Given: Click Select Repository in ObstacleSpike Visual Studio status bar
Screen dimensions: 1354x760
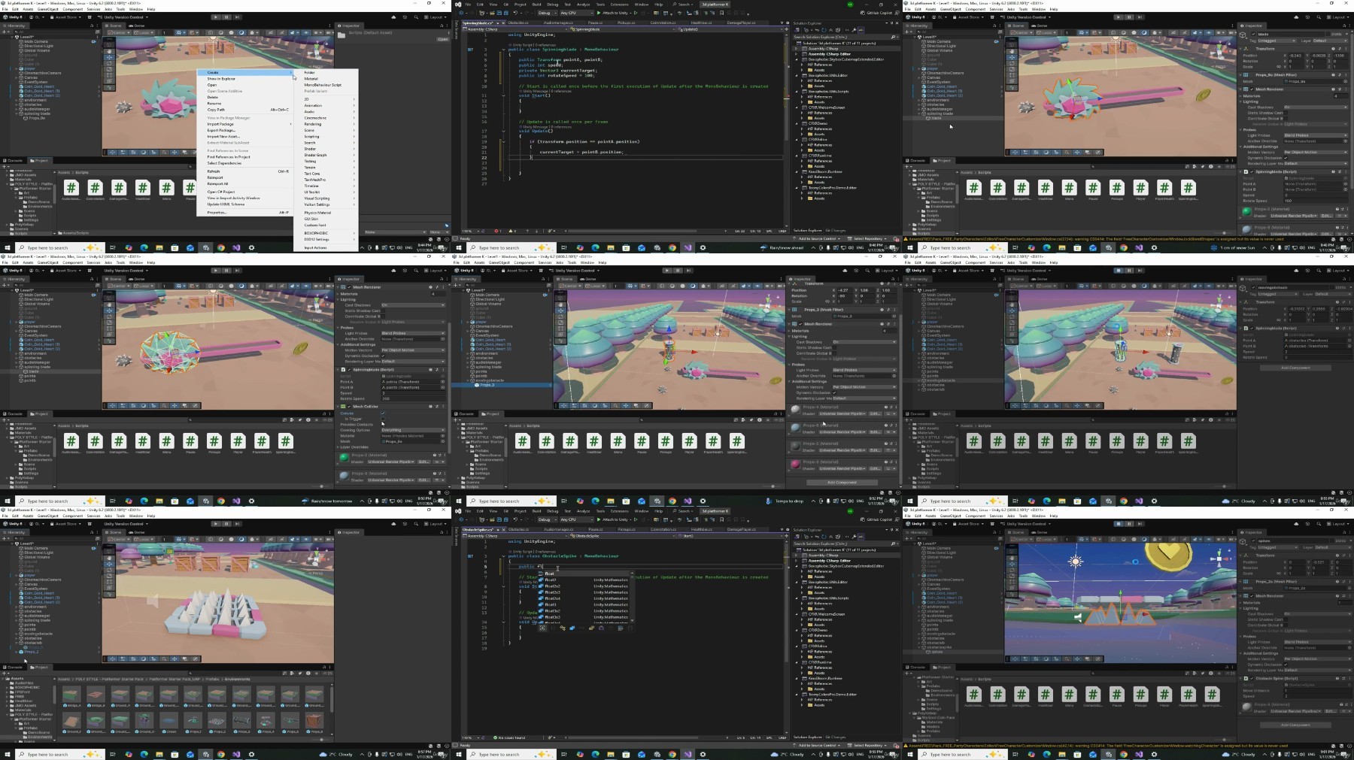Looking at the screenshot, I should pos(867,746).
